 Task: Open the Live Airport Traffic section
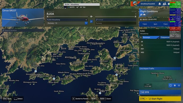(160, 68)
